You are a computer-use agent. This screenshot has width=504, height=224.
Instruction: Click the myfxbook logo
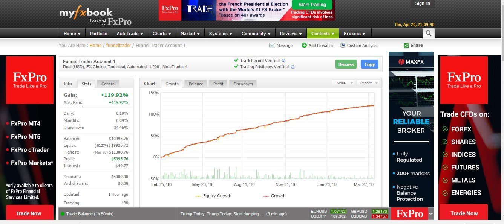pyautogui.click(x=86, y=13)
